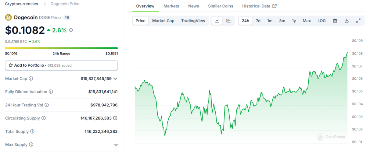Image resolution: width=366 pixels, height=153 pixels.
Task: Go to Cryptocurrencies breadcrumb link
Action: (22, 4)
